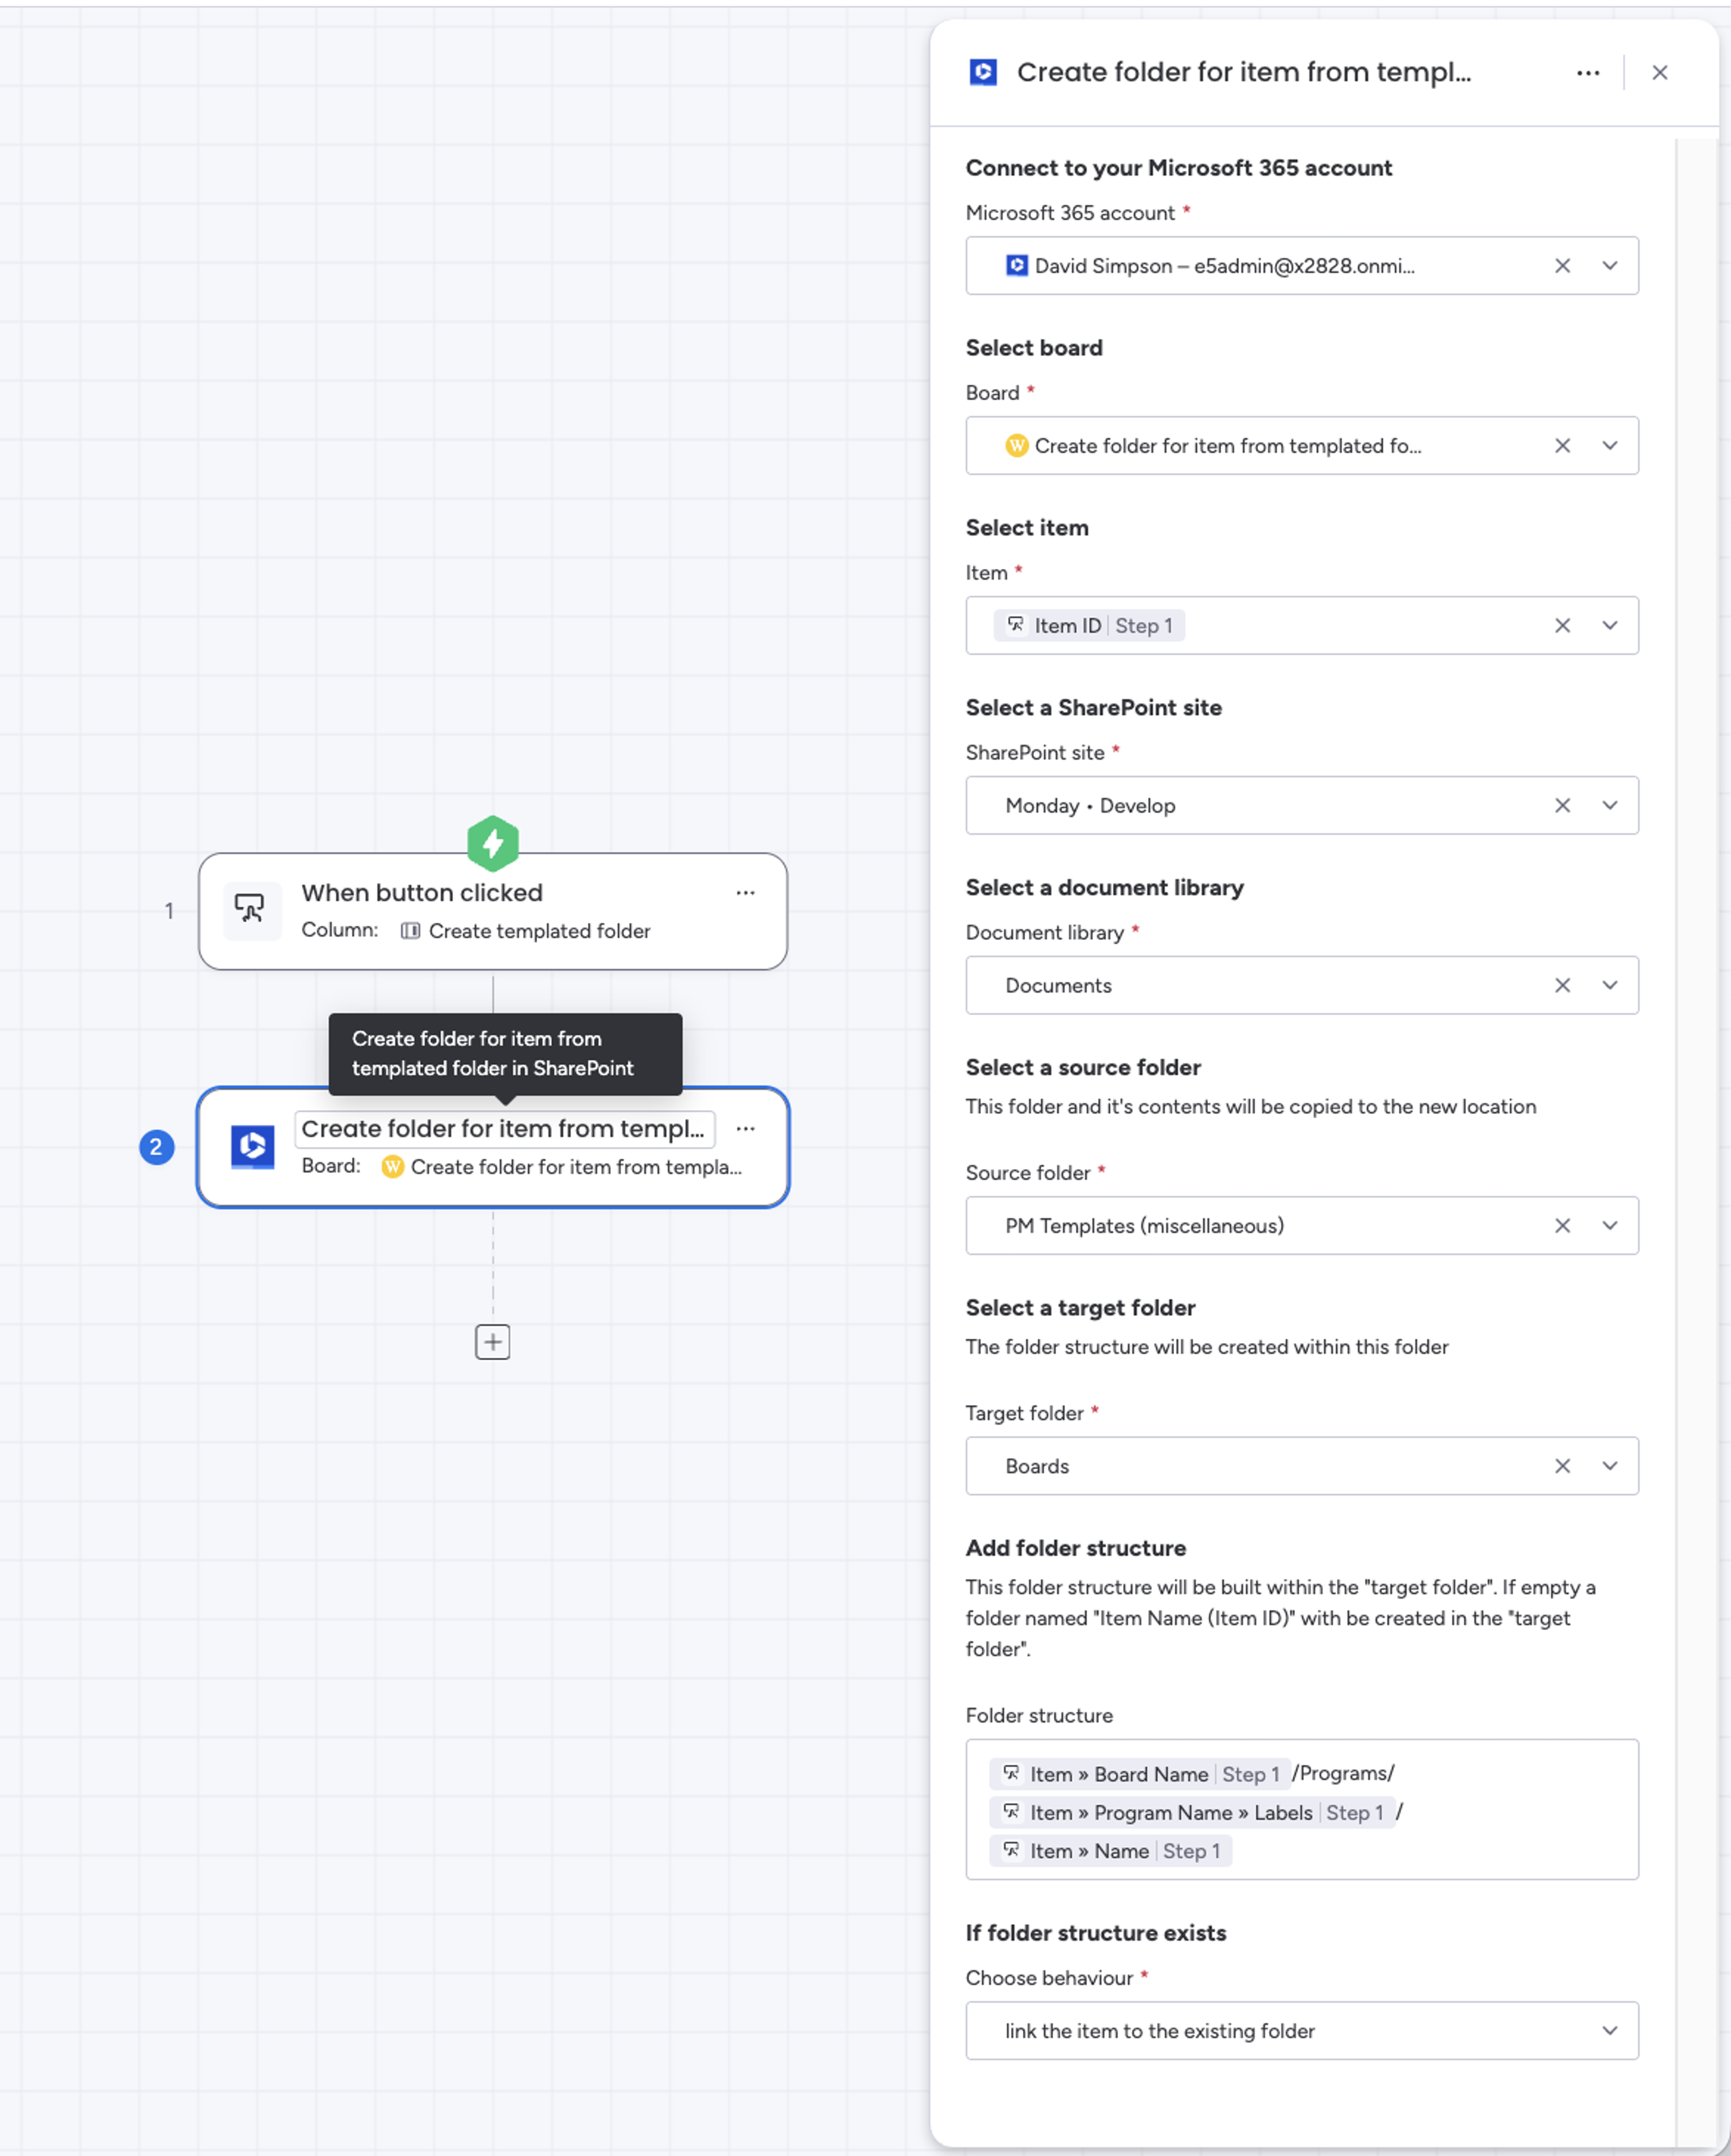The image size is (1731, 2156).
Task: Open the SharePoint site dropdown
Action: click(1610, 805)
